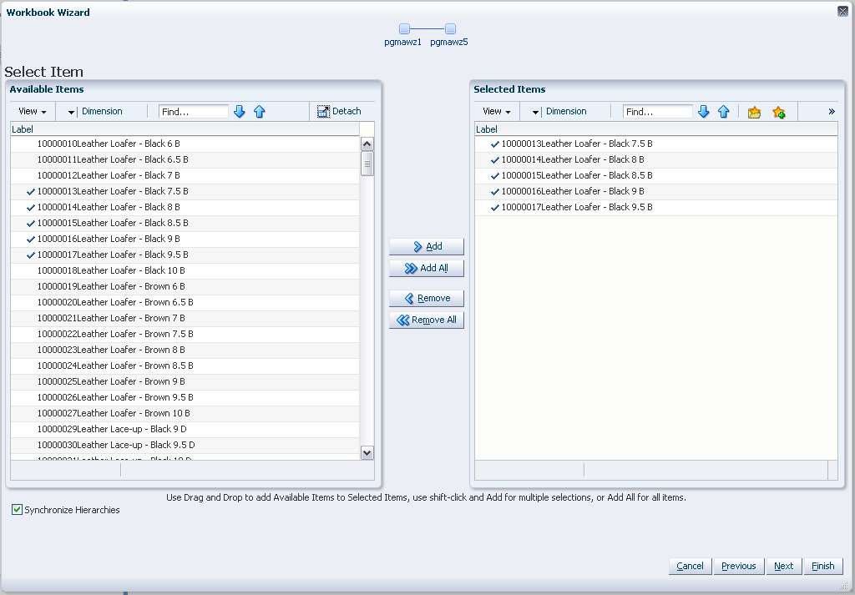
Task: Select available item 10000015Leather Loafer - Black 8.5 B
Action: point(185,222)
